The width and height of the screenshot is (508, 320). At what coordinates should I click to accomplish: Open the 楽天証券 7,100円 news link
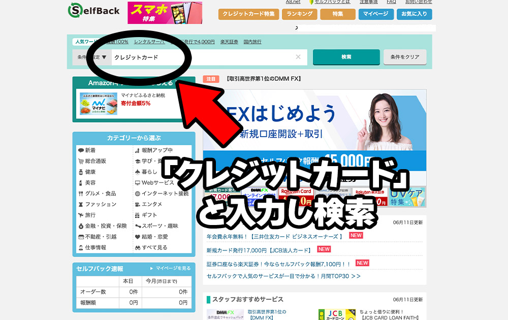pyautogui.click(x=278, y=264)
